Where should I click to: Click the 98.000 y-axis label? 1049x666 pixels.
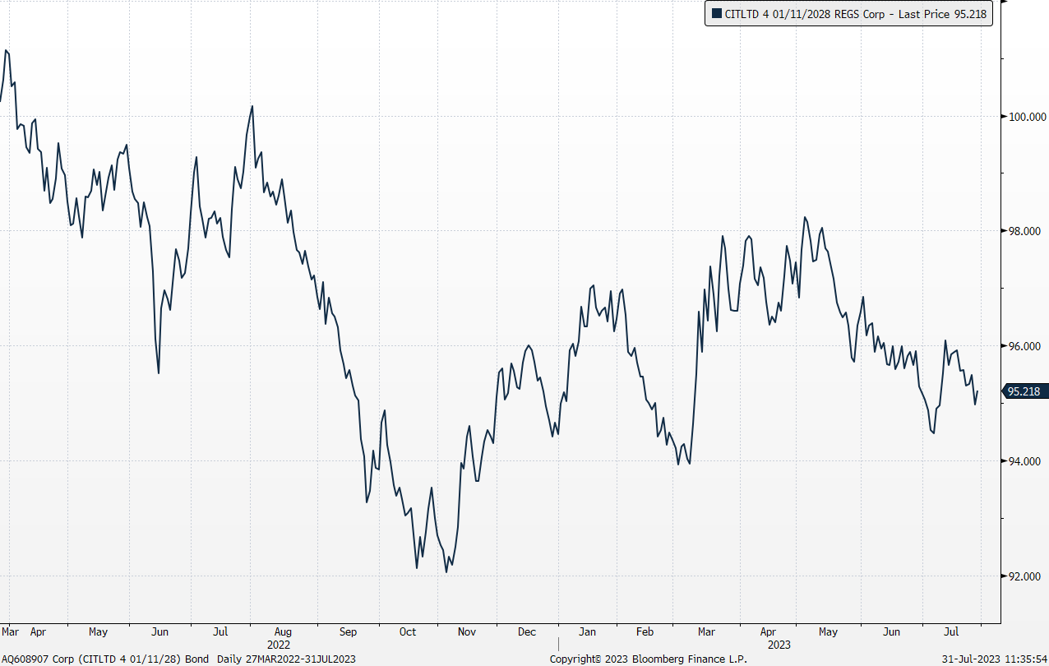pos(1026,231)
